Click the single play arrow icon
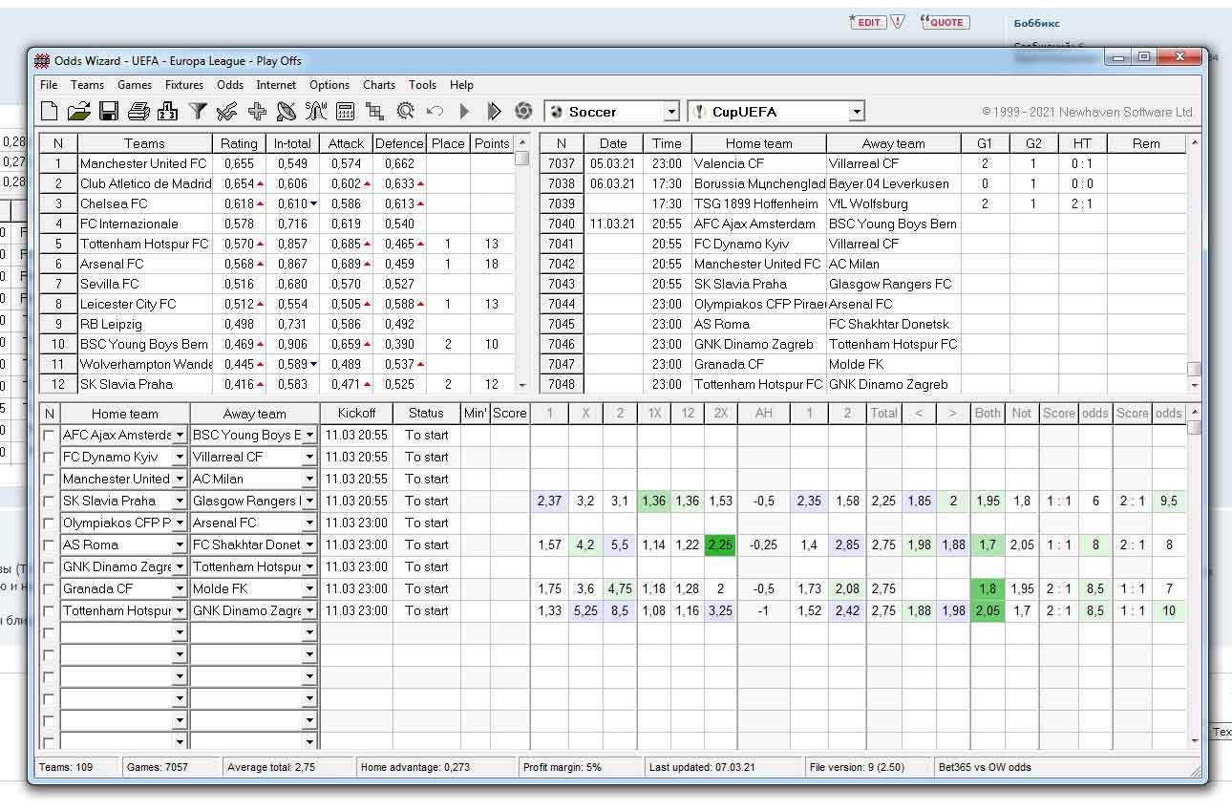Viewport: 1232px width, 811px height. [x=465, y=112]
